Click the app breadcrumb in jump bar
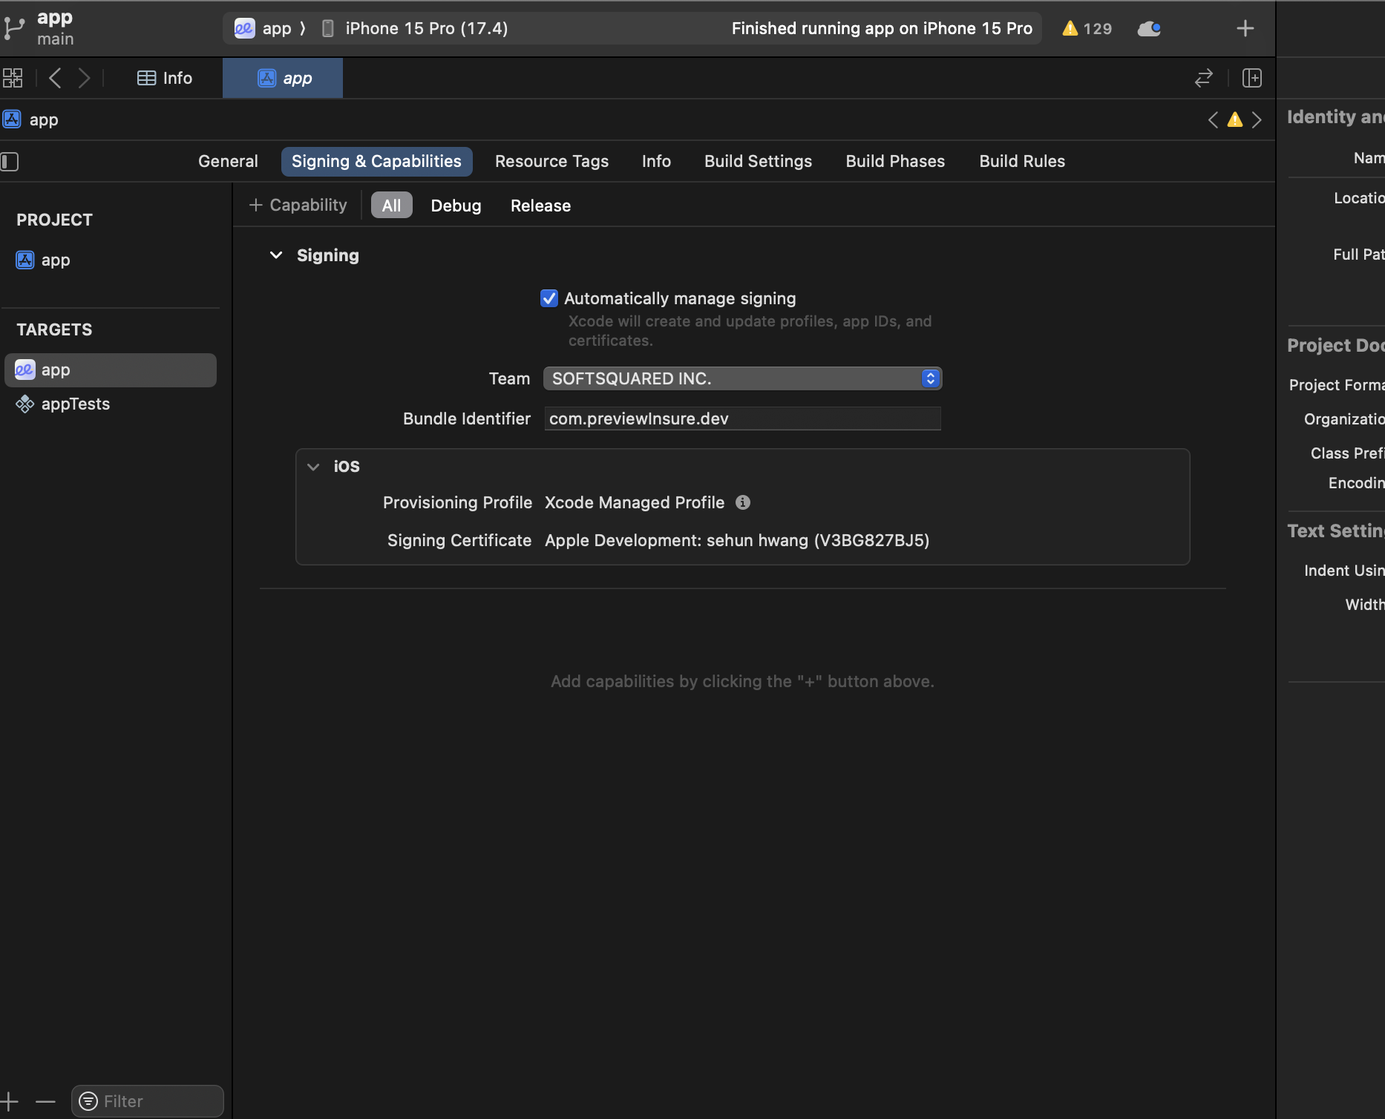 [31, 120]
